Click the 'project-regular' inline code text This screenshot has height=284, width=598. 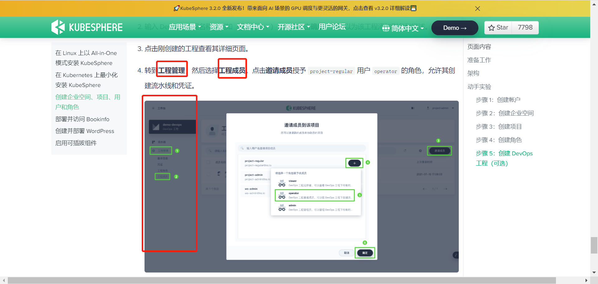pyautogui.click(x=331, y=71)
